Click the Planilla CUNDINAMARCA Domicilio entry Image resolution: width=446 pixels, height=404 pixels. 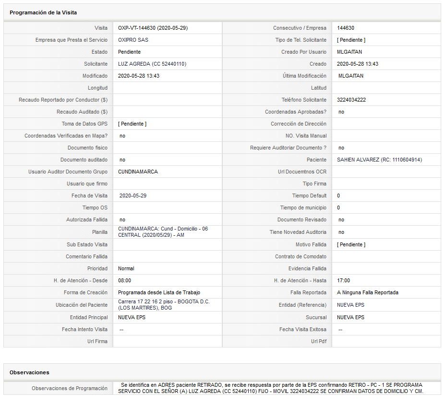163,232
